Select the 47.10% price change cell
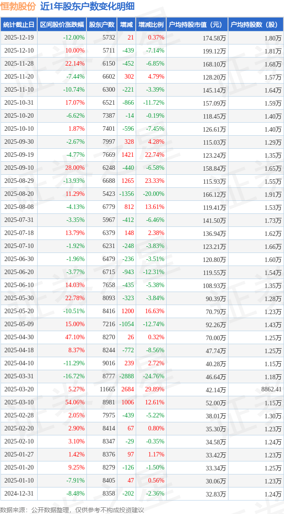This screenshot has width=284, height=514. click(x=75, y=337)
